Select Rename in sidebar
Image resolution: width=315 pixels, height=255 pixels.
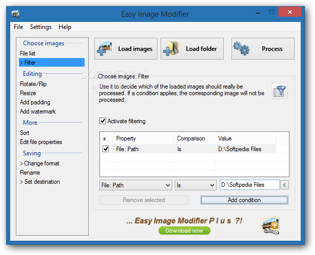[x=30, y=173]
